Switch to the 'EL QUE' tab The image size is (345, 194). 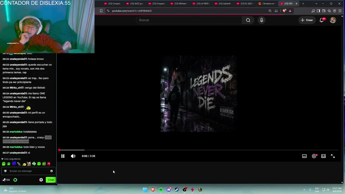[245, 4]
